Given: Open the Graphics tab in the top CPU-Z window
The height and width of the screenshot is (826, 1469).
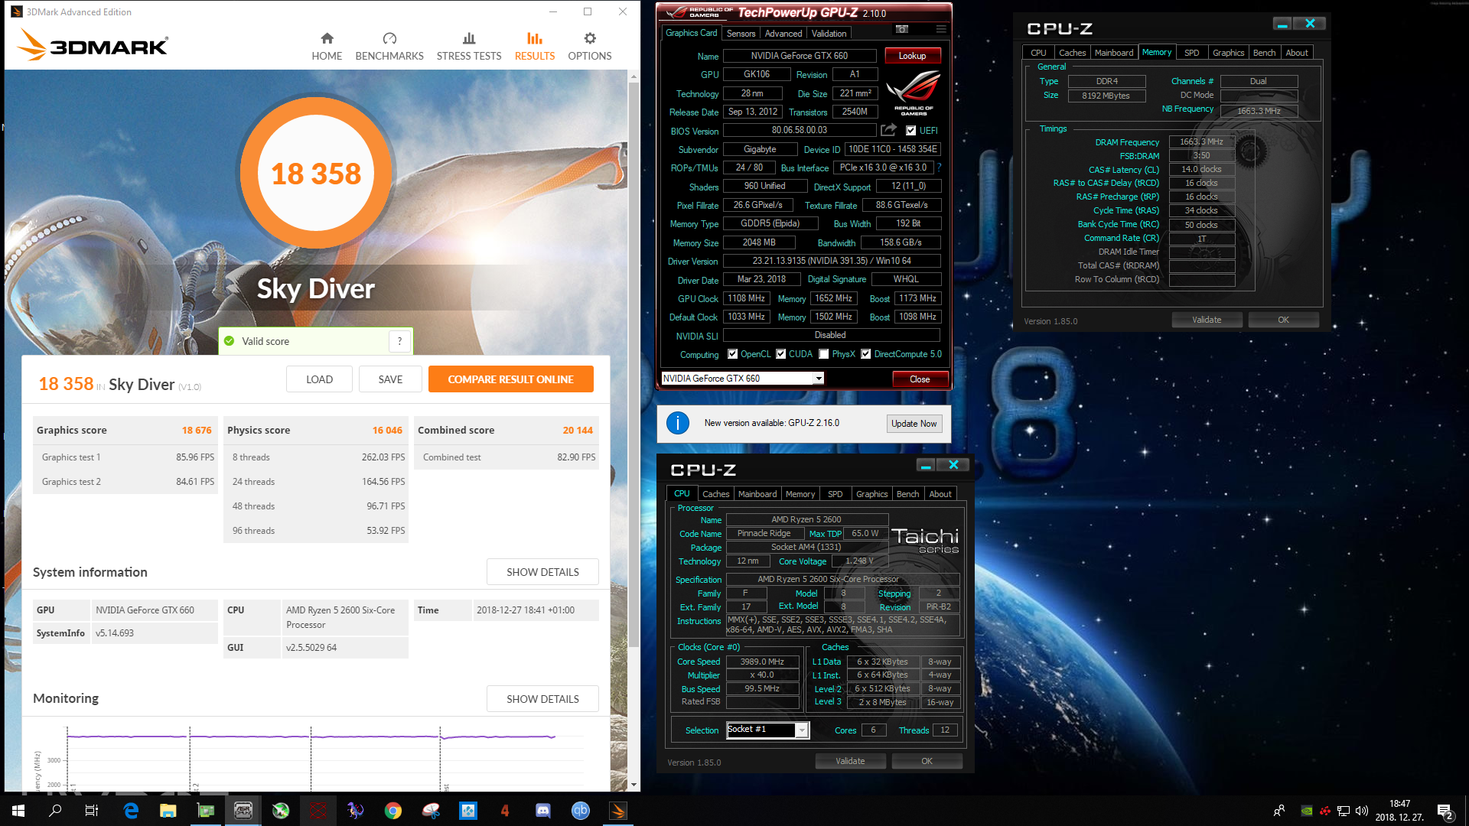Looking at the screenshot, I should [1228, 53].
